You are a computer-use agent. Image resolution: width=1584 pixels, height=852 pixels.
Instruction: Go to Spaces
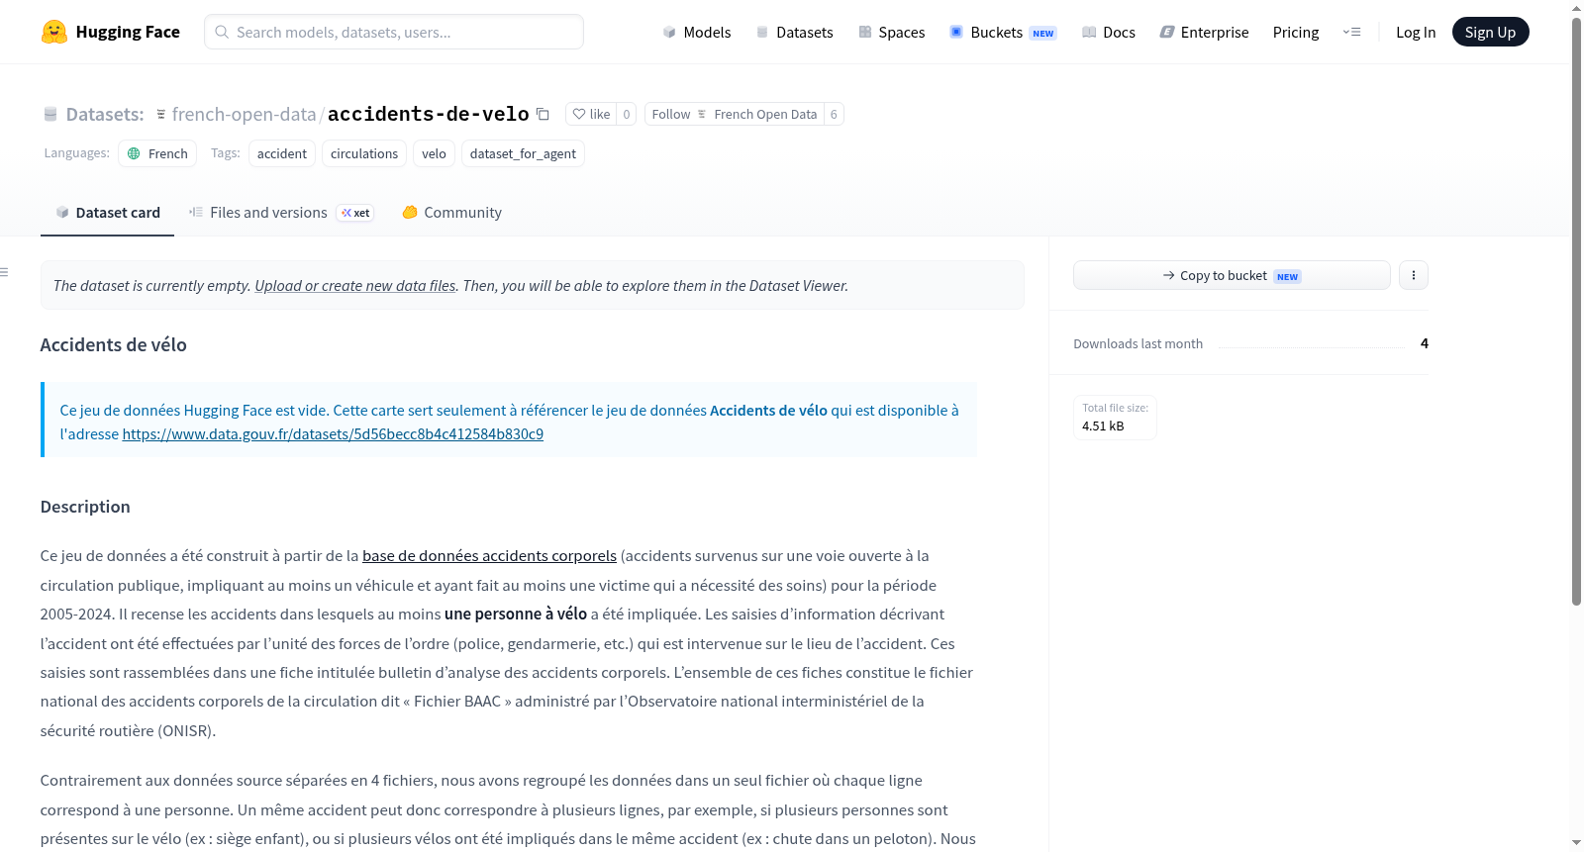tap(891, 32)
